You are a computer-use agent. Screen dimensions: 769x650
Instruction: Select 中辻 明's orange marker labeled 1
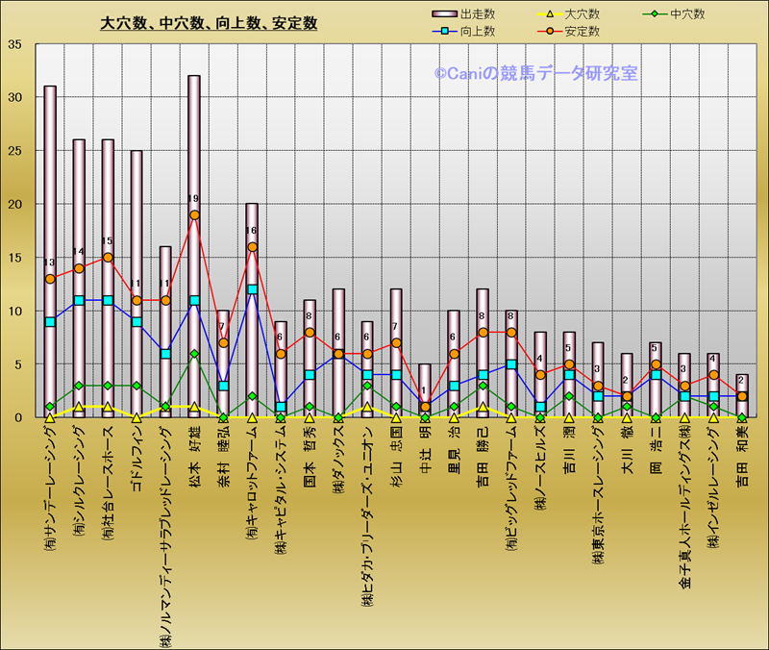(x=425, y=407)
